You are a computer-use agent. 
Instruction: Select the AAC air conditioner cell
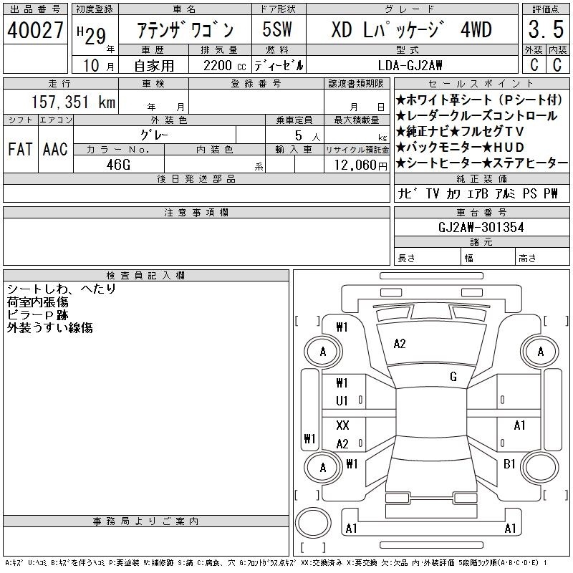(55, 149)
